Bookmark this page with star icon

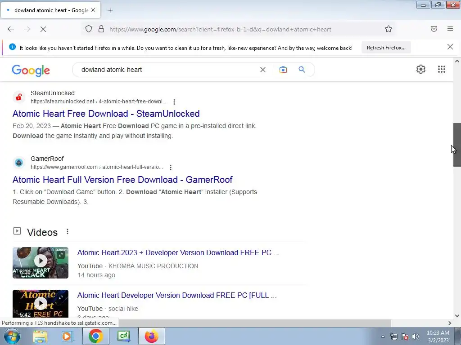[389, 29]
